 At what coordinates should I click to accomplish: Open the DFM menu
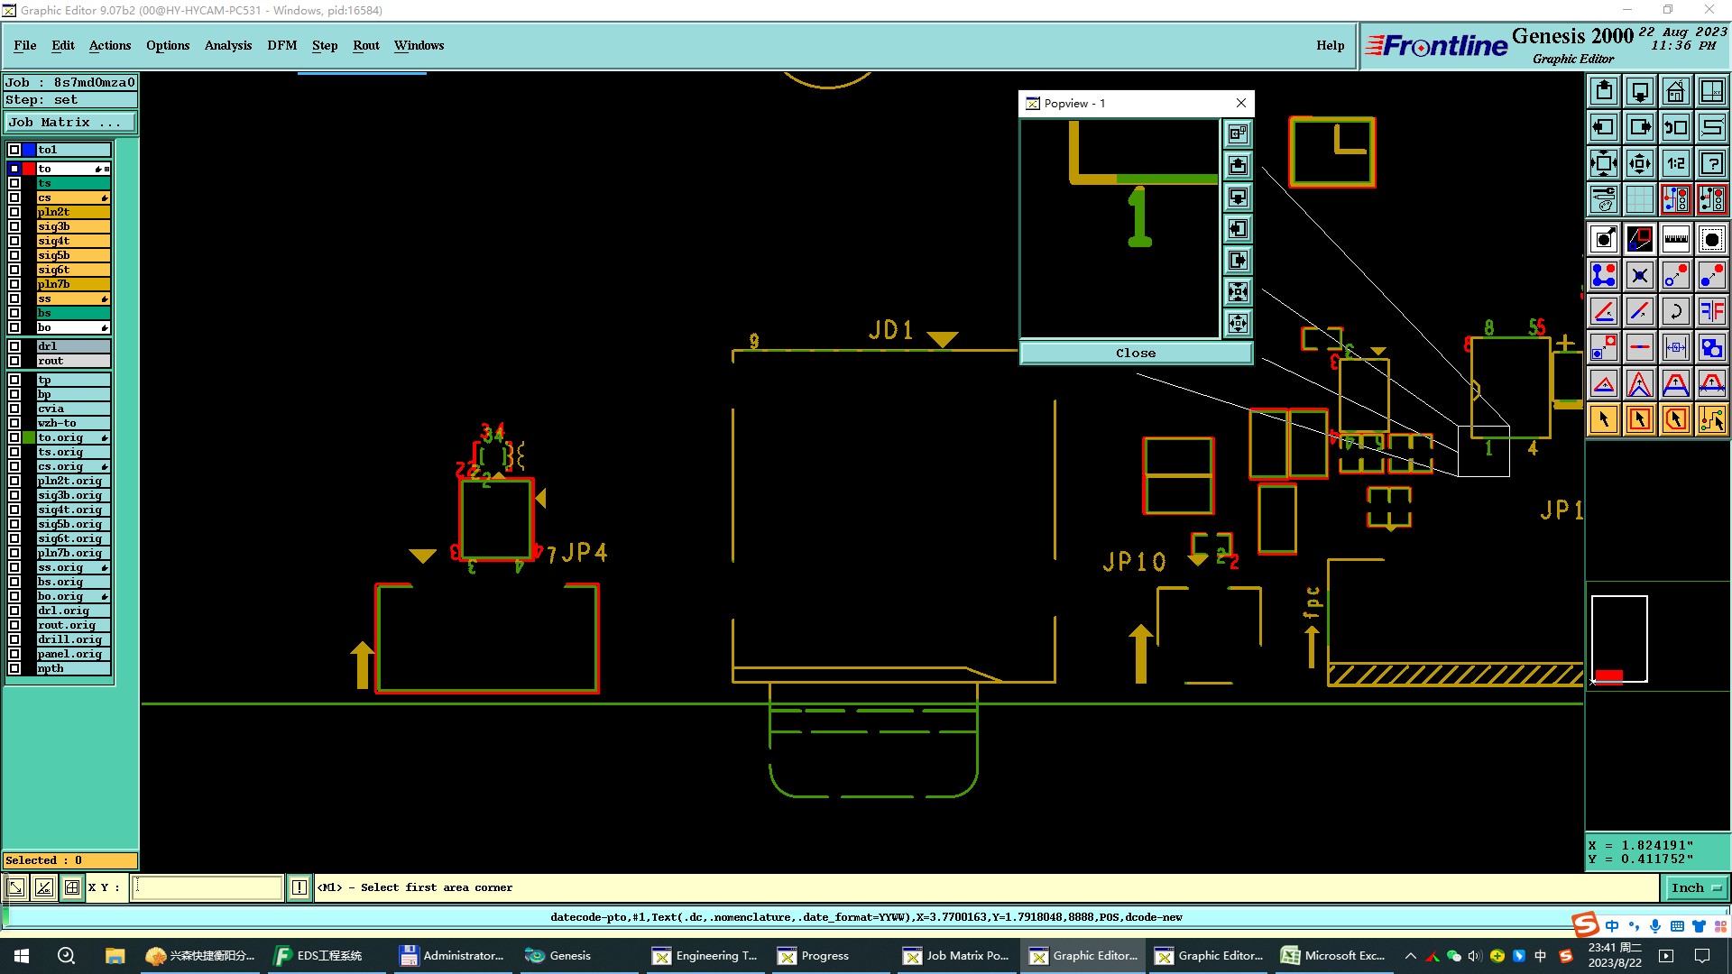pos(281,45)
